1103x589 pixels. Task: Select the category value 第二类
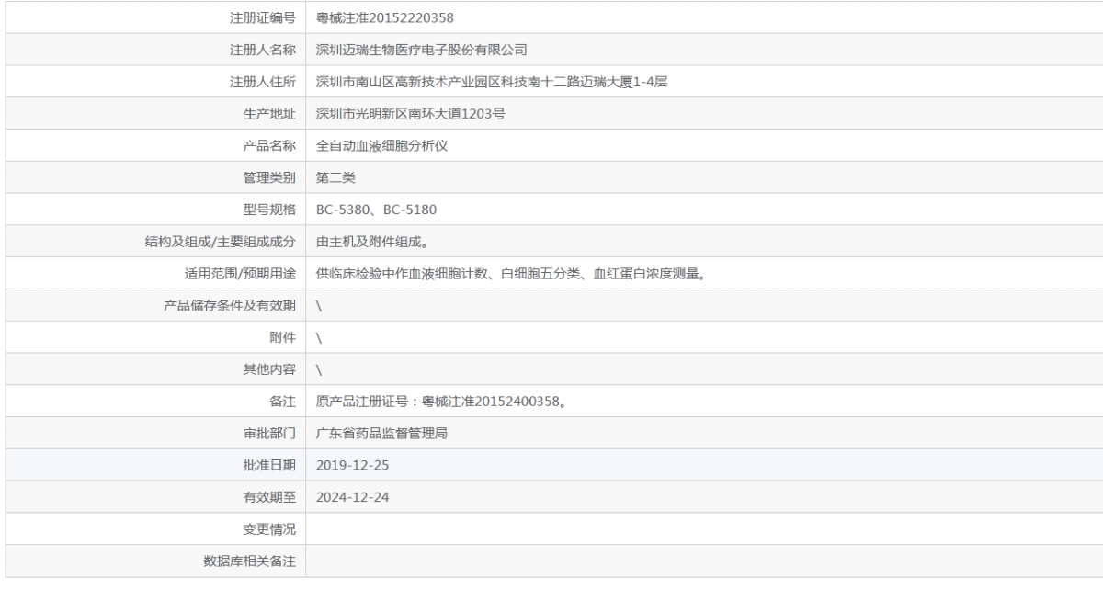[335, 177]
